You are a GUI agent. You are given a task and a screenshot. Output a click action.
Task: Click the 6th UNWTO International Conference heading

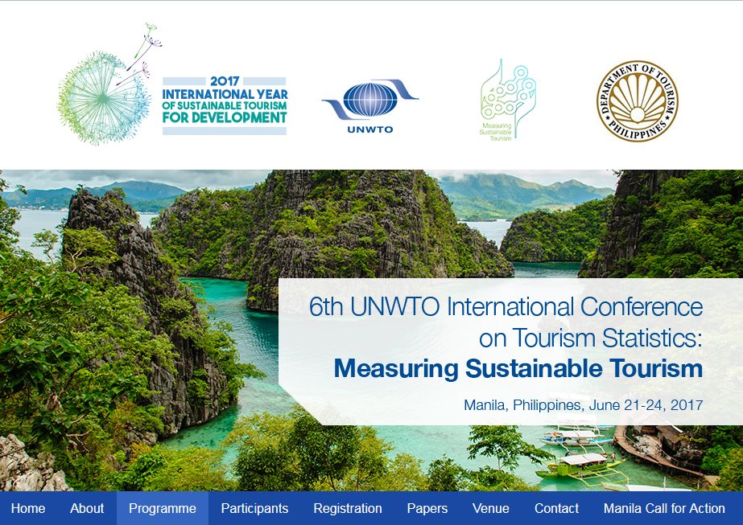tap(506, 306)
